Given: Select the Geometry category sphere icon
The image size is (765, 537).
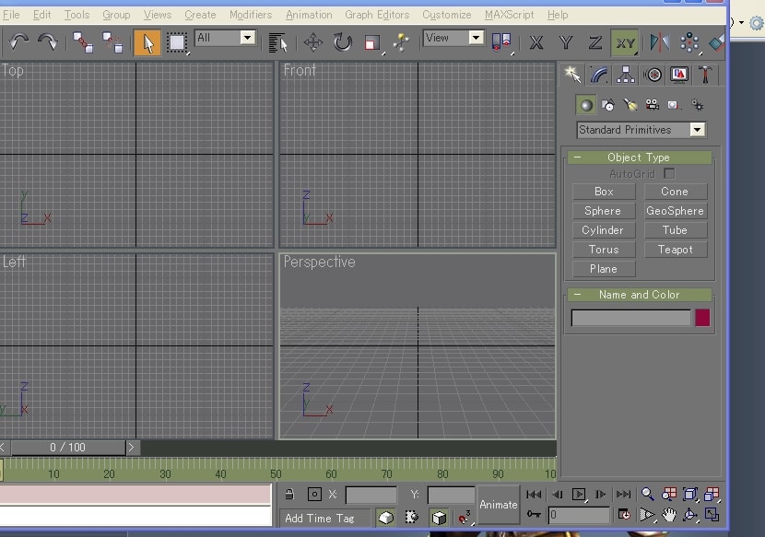Looking at the screenshot, I should click(x=586, y=105).
